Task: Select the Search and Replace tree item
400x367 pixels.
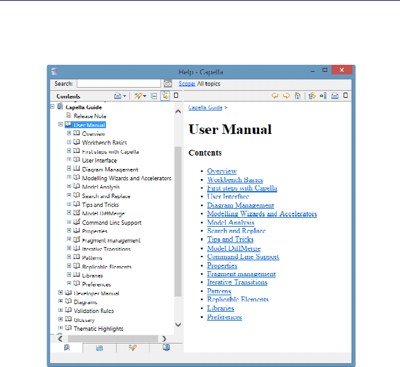Action: point(106,196)
